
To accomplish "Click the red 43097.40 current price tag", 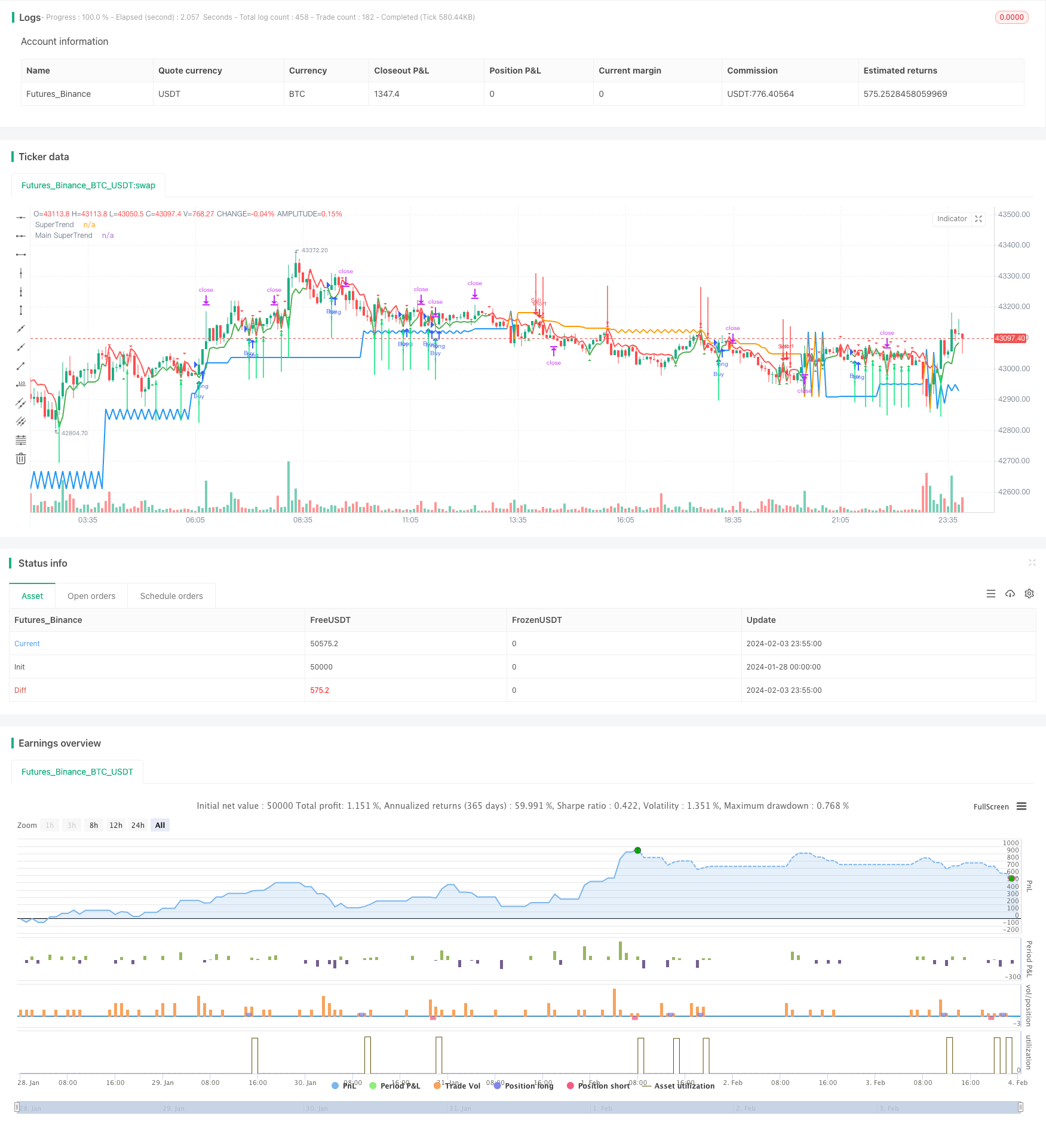I will [1010, 338].
